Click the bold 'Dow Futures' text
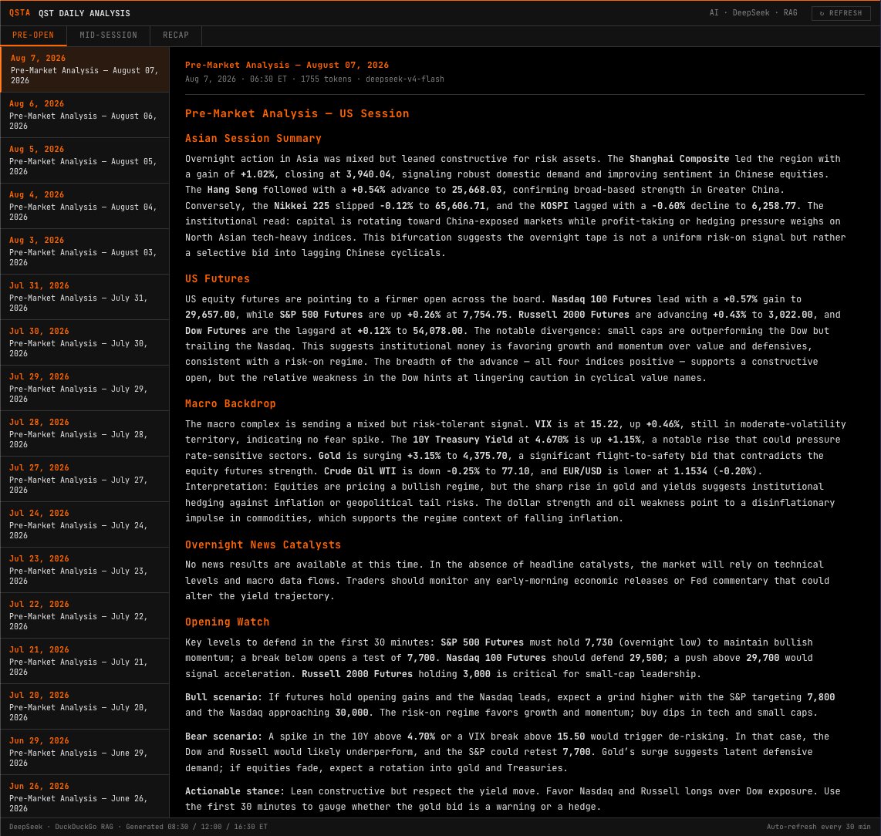 [216, 331]
